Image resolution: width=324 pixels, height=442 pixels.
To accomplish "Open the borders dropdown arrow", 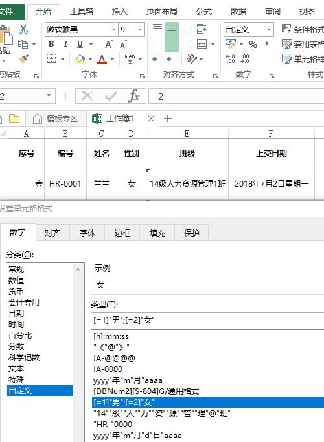I will [x=63, y=59].
